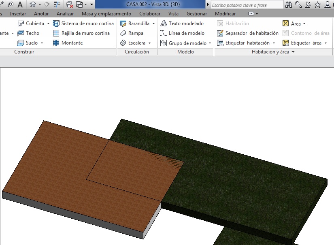Screen dimensions: 334x245
Task: Expand the Suelo dropdown arrow
Action: [x=42, y=43]
